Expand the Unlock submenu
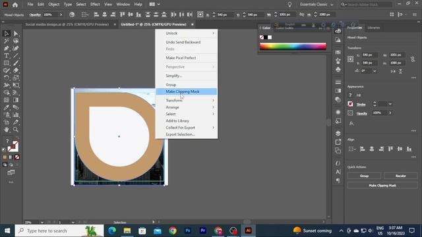Image resolution: width=422 pixels, height=237 pixels. click(x=187, y=33)
